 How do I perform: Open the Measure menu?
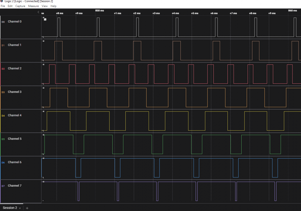coord(33,6)
